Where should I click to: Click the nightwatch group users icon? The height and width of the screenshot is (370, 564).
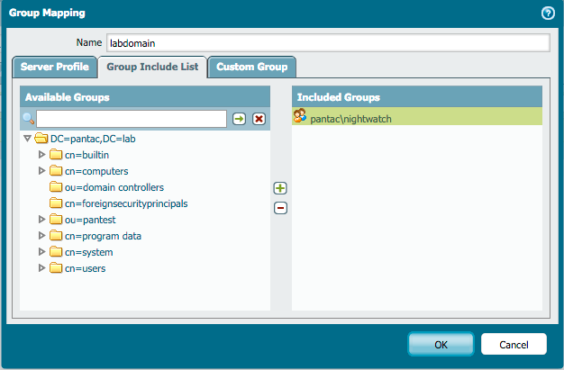tap(300, 117)
